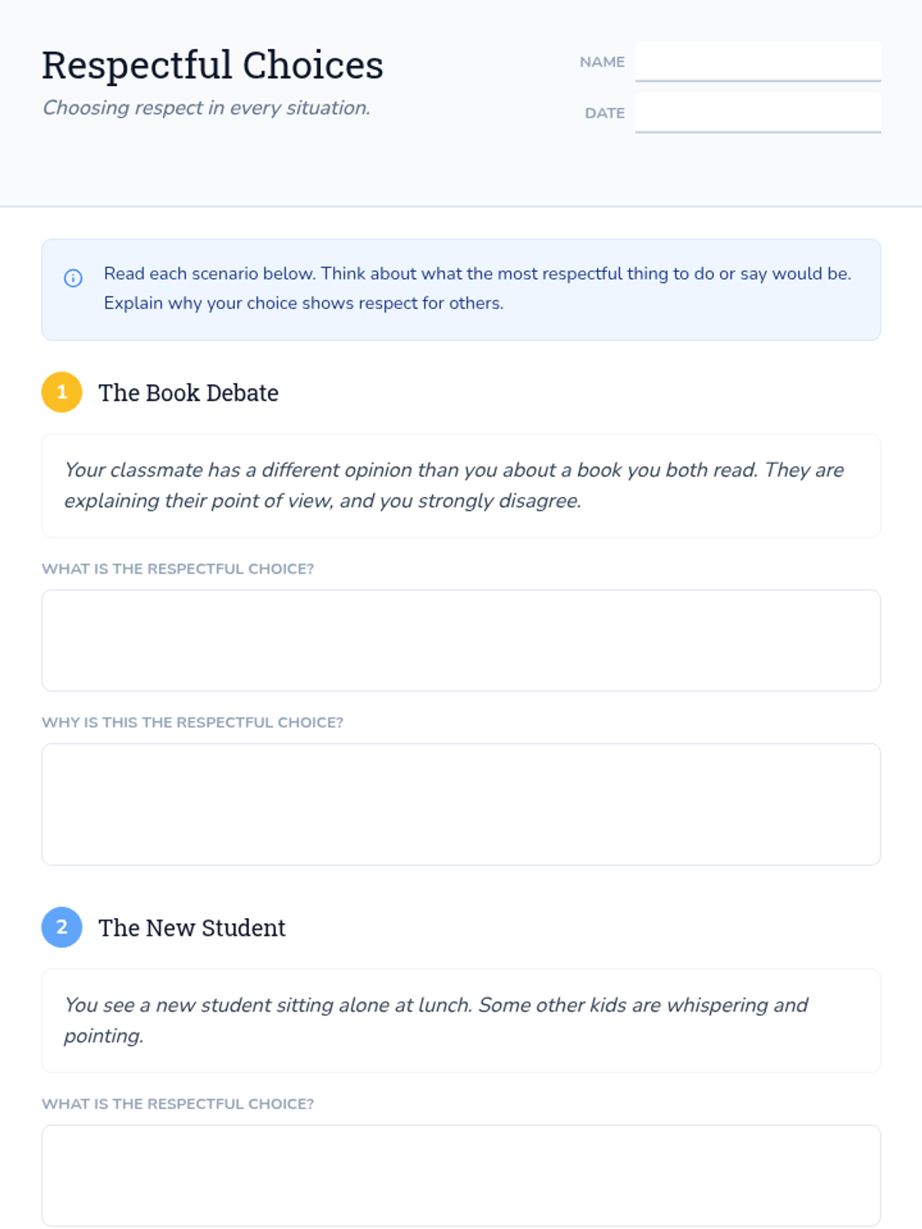Screen dimensions: 922x1229
Task: Click the Name input field
Action: [x=758, y=61]
